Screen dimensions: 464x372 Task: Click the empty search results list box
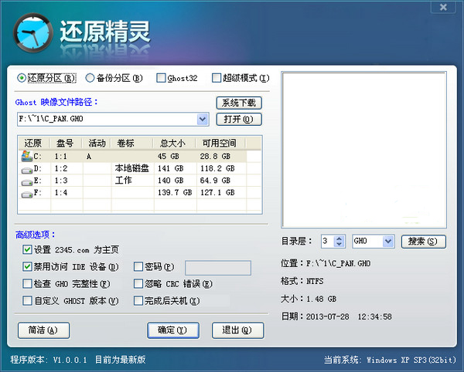363,150
